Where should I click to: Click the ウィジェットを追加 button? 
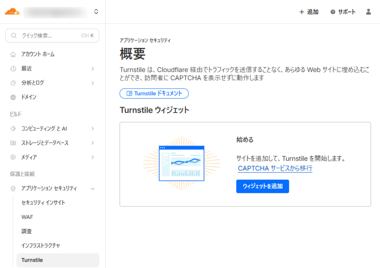262,186
